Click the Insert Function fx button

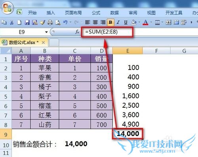tap(77, 32)
